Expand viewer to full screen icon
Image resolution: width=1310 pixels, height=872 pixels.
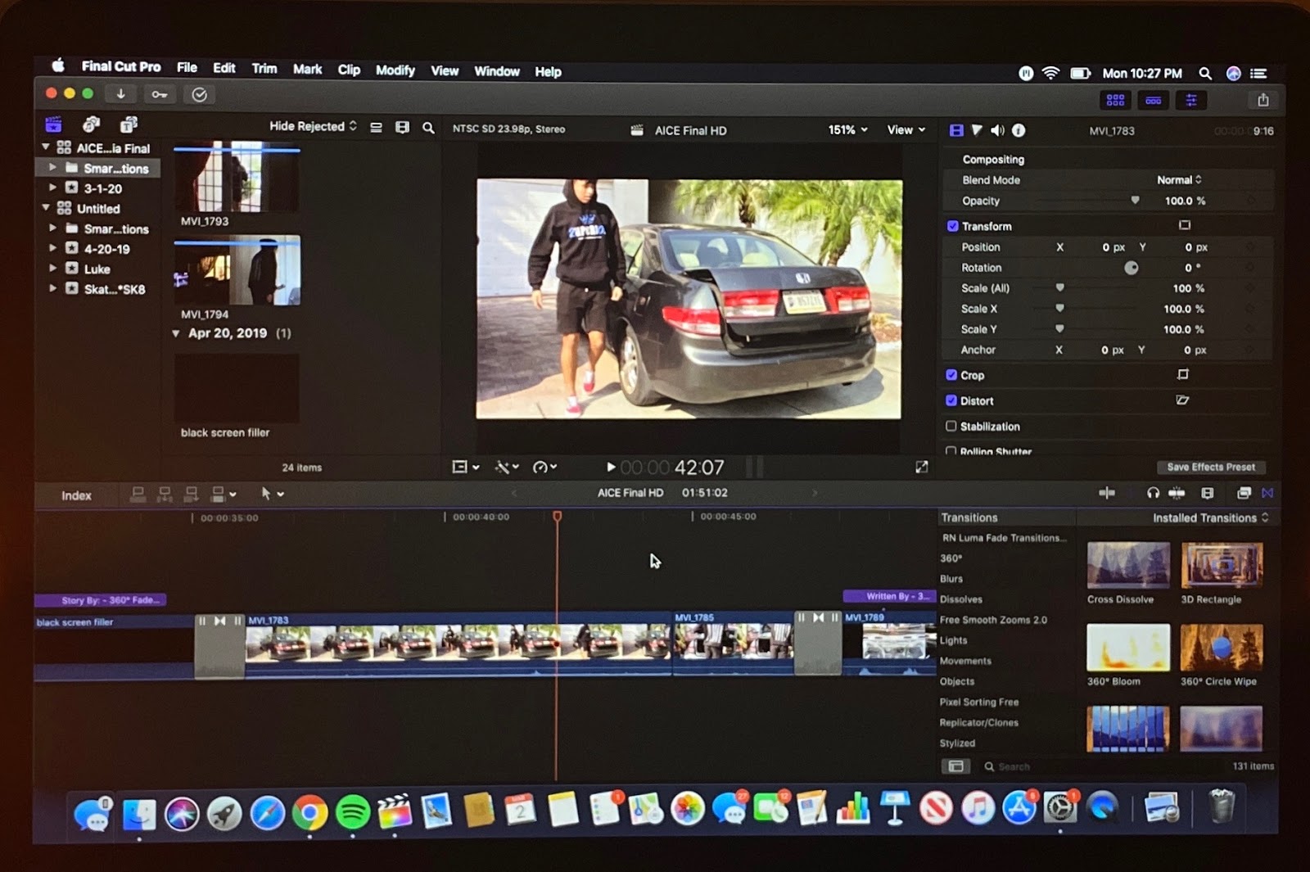pyautogui.click(x=922, y=467)
